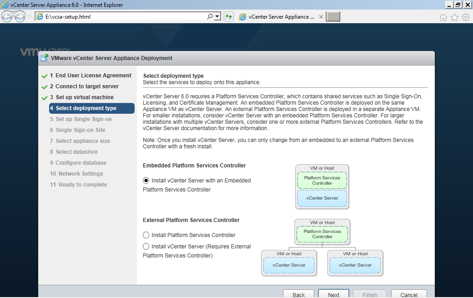This screenshot has height=298, width=473.
Task: Click the green Refresh page icon
Action: (x=229, y=16)
